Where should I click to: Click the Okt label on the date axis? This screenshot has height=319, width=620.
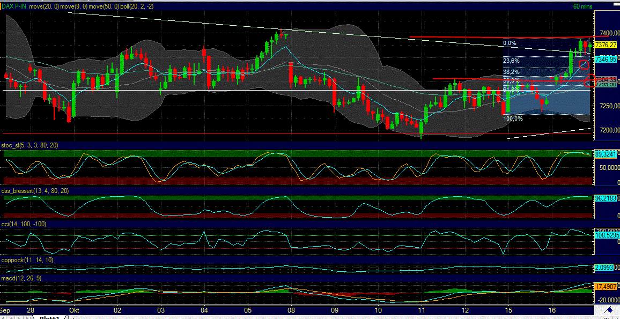(73, 310)
